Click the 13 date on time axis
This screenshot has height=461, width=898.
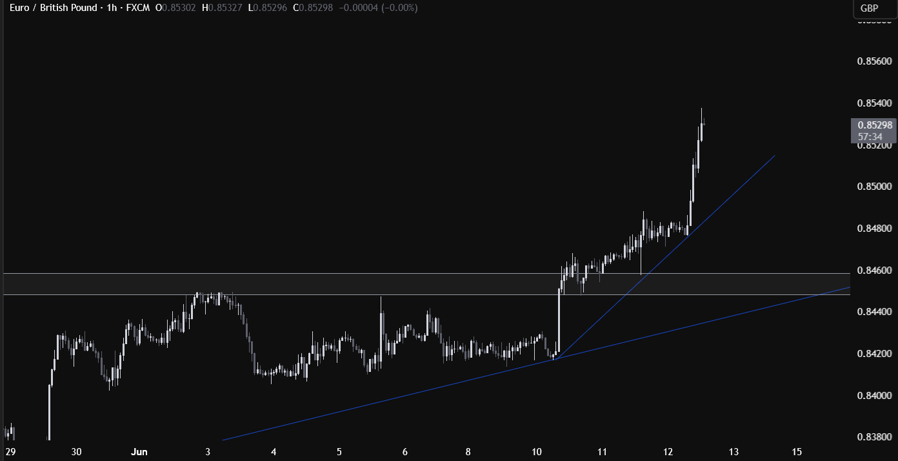point(733,451)
